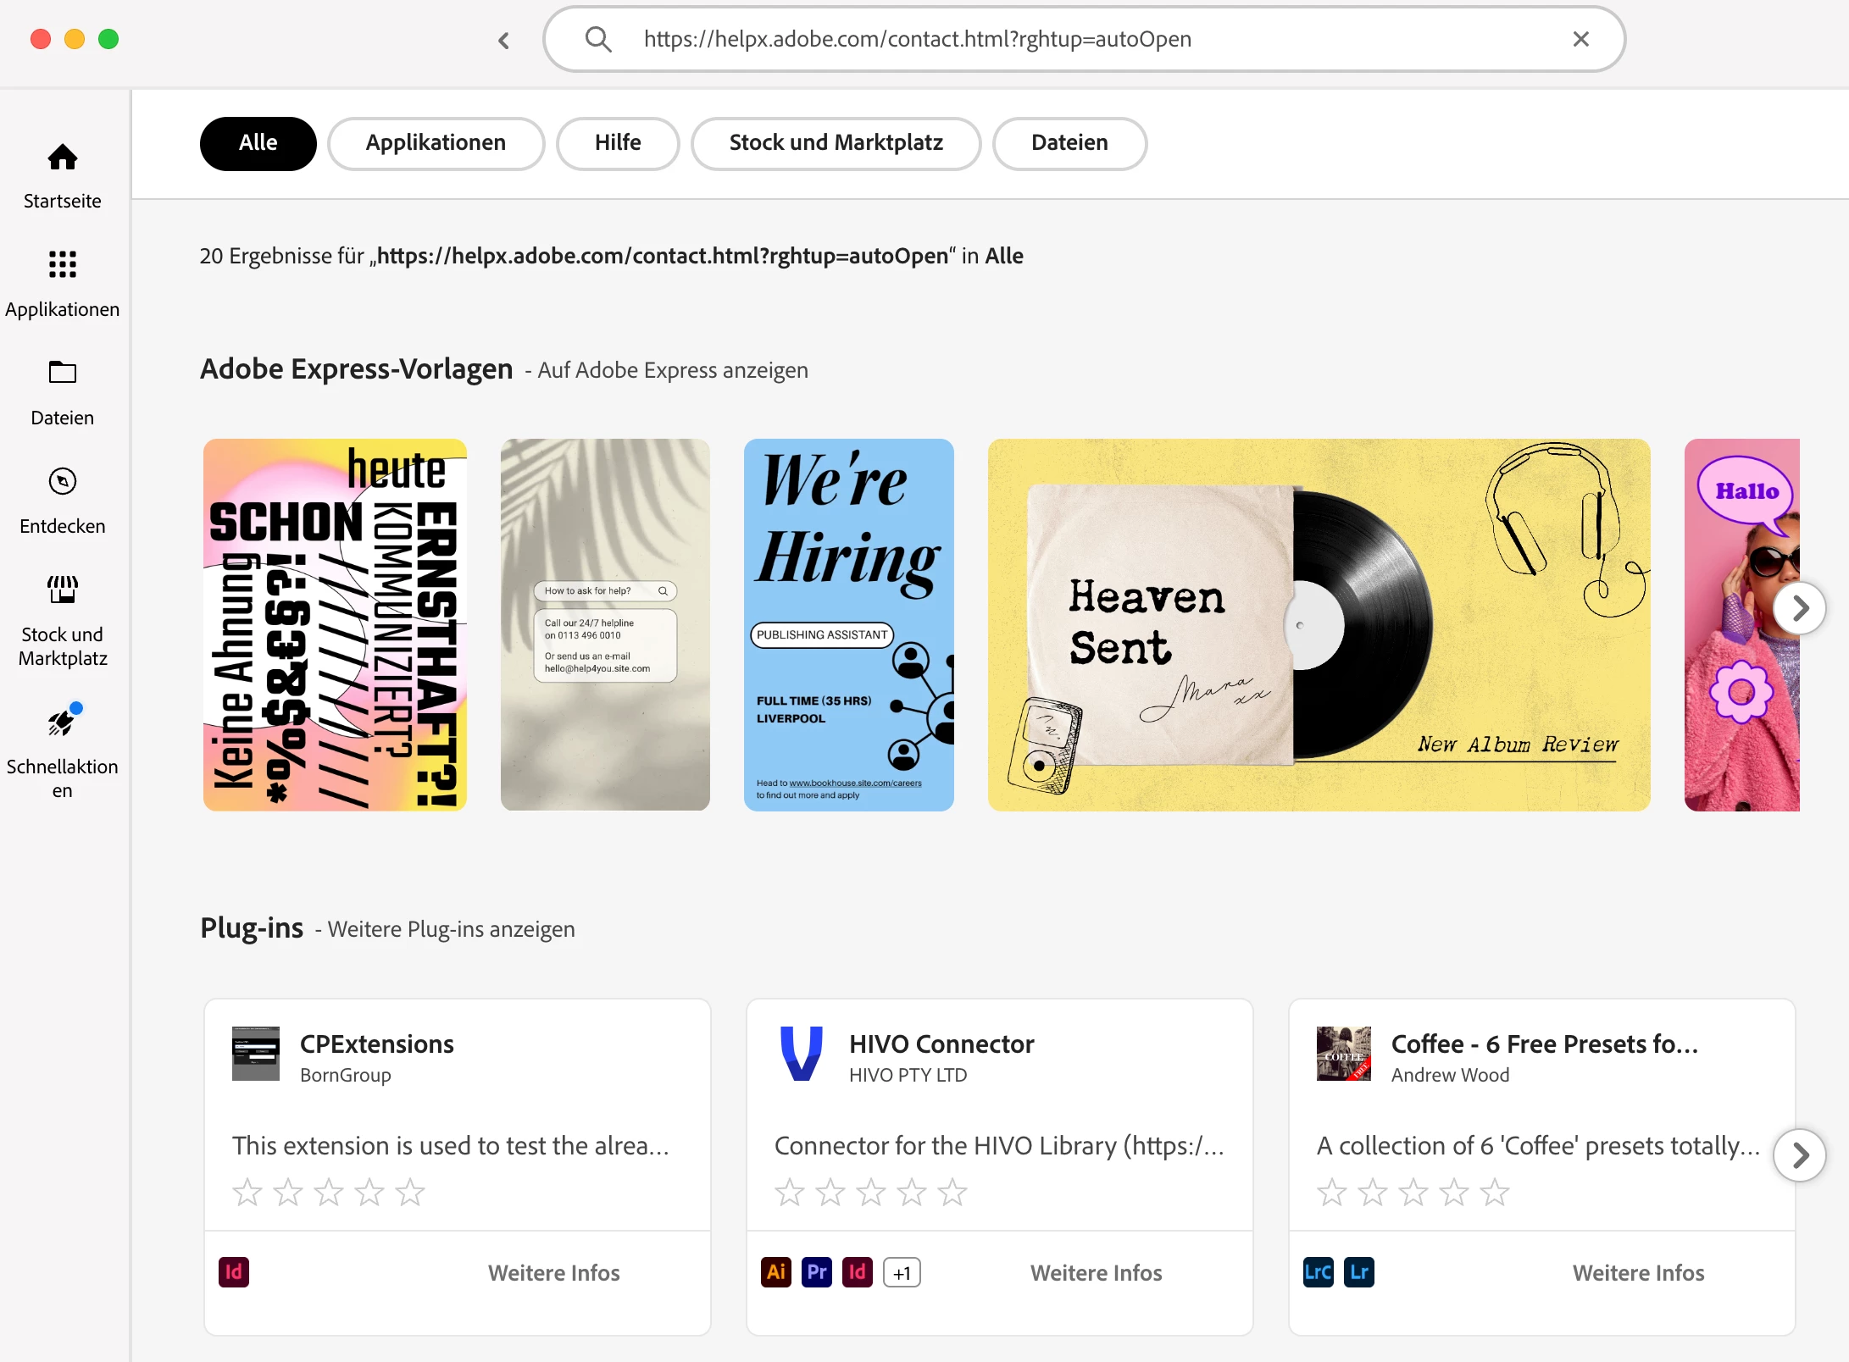Select the Stock und Marktplatz filter tab
Viewport: 1849px width, 1362px height.
tap(836, 143)
